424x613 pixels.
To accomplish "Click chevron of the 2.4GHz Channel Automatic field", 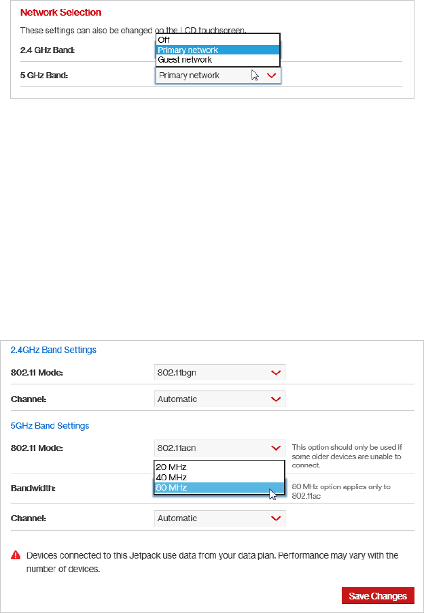I will [x=276, y=399].
